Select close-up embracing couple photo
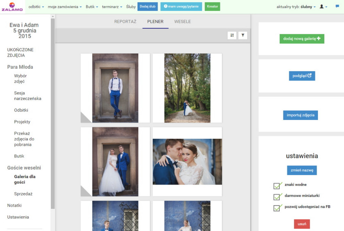The image size is (344, 231). [187, 162]
